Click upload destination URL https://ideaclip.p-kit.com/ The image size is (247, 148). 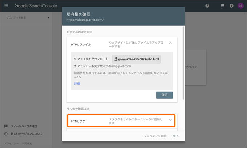click(115, 66)
